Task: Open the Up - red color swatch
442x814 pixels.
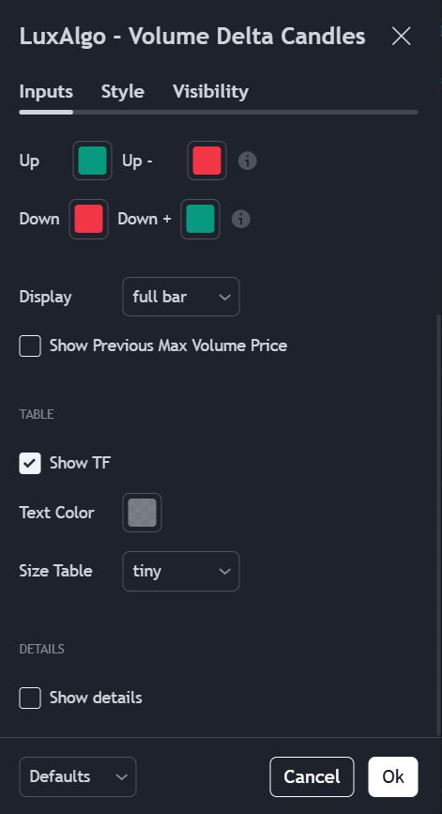Action: (206, 161)
